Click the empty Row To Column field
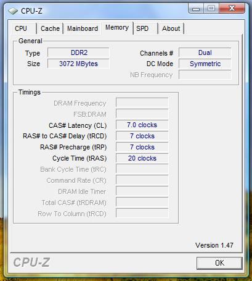 pos(142,214)
